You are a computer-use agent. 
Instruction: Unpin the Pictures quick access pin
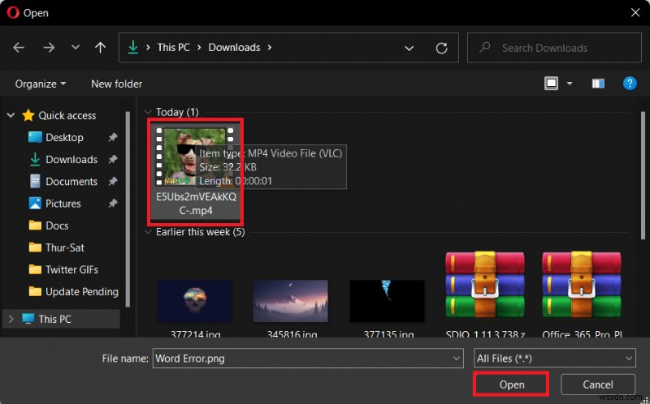click(112, 204)
